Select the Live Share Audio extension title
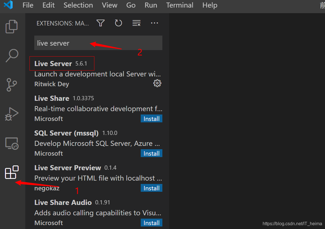 [x=63, y=202]
